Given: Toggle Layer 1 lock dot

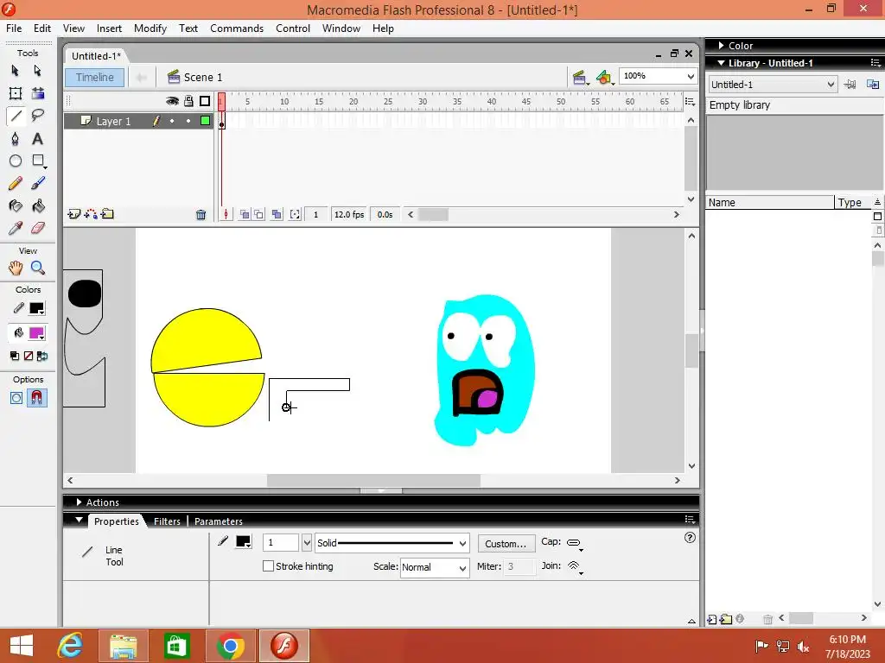Looking at the screenshot, I should (x=188, y=121).
